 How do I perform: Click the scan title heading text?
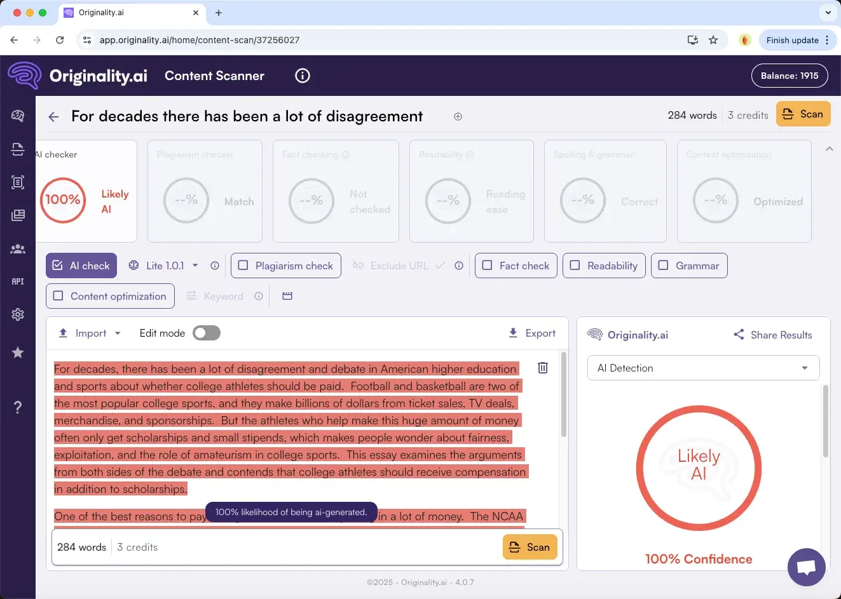(x=247, y=116)
